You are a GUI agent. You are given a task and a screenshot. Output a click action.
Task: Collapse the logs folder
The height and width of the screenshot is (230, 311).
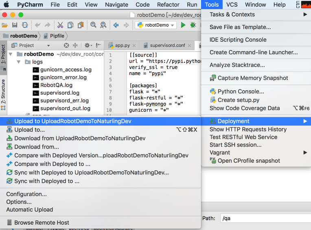click(19, 62)
